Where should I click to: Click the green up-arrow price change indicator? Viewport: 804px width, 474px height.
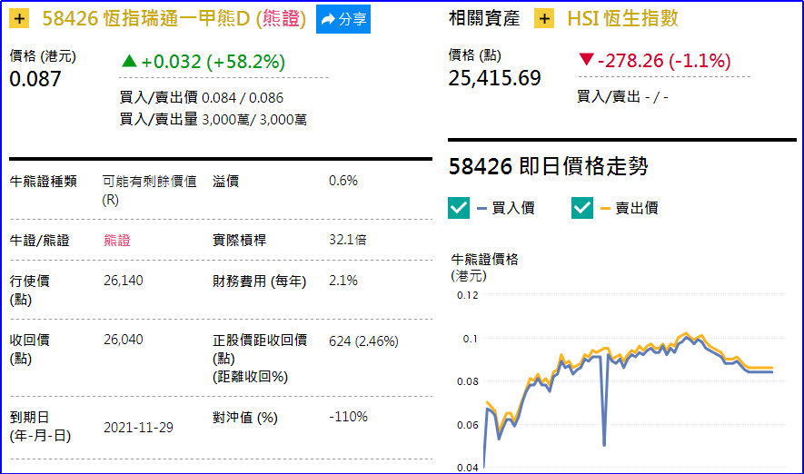click(129, 62)
